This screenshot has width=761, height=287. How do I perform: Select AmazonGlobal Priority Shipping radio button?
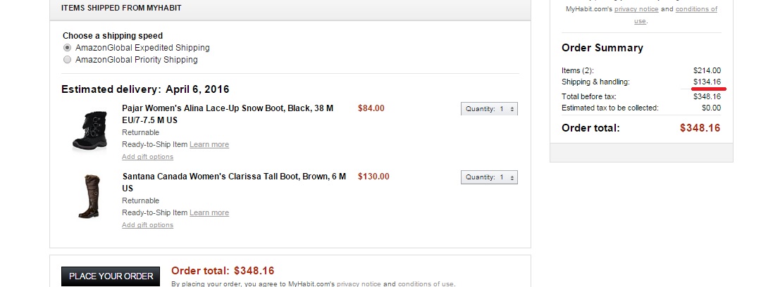click(68, 60)
